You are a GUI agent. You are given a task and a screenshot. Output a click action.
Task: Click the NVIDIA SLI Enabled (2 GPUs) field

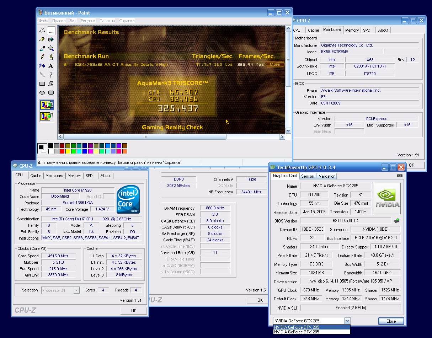click(351, 308)
